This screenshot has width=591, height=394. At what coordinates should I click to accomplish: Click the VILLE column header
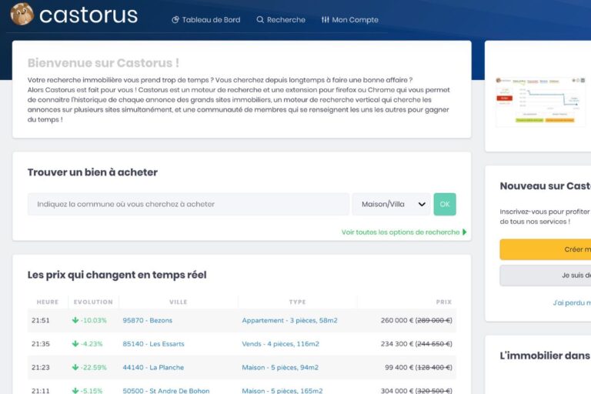click(x=179, y=302)
